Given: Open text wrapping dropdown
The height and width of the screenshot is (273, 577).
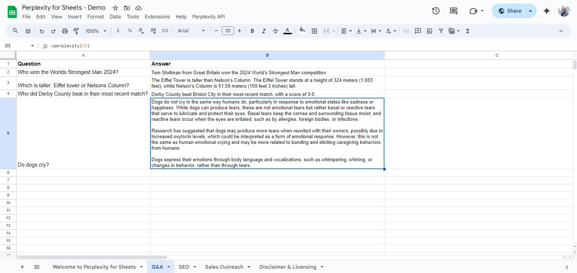Looking at the screenshot, I should point(376,31).
